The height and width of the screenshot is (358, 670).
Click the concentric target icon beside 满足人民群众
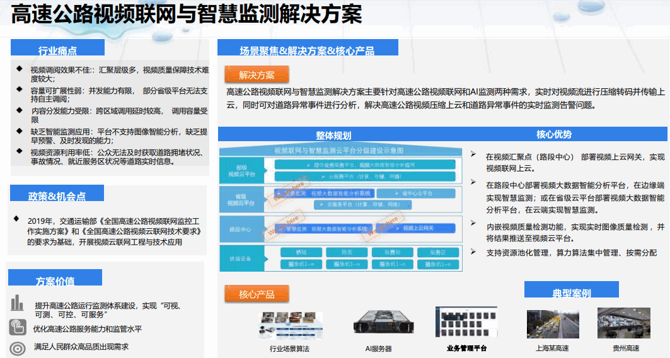(x=18, y=348)
